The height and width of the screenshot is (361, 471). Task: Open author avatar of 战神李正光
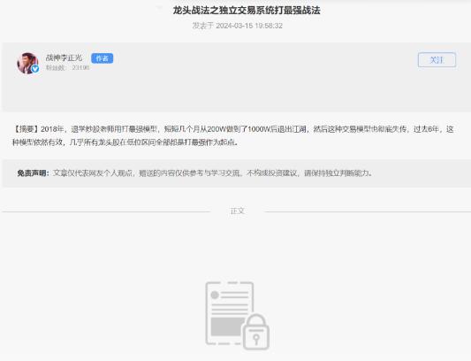pyautogui.click(x=27, y=63)
